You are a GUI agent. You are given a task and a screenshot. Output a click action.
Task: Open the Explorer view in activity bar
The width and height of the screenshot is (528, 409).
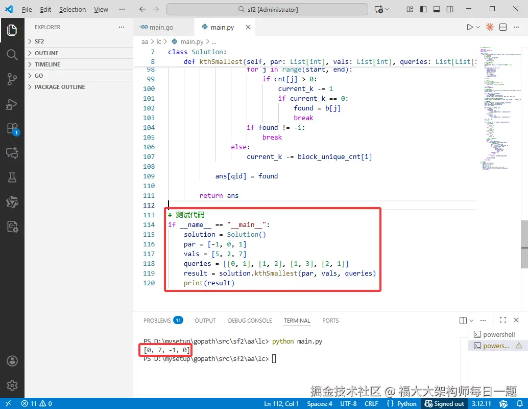pyautogui.click(x=12, y=30)
